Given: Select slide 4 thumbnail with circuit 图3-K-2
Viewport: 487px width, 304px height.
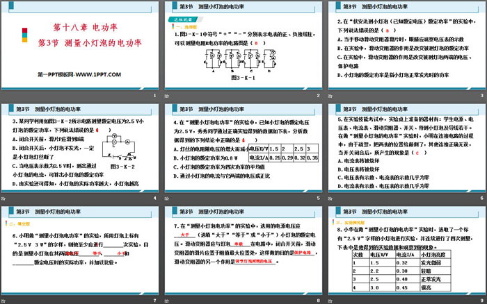Looking at the screenshot, I should tap(80, 148).
